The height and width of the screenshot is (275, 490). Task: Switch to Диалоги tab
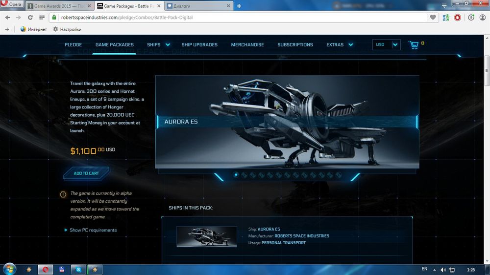click(198, 6)
